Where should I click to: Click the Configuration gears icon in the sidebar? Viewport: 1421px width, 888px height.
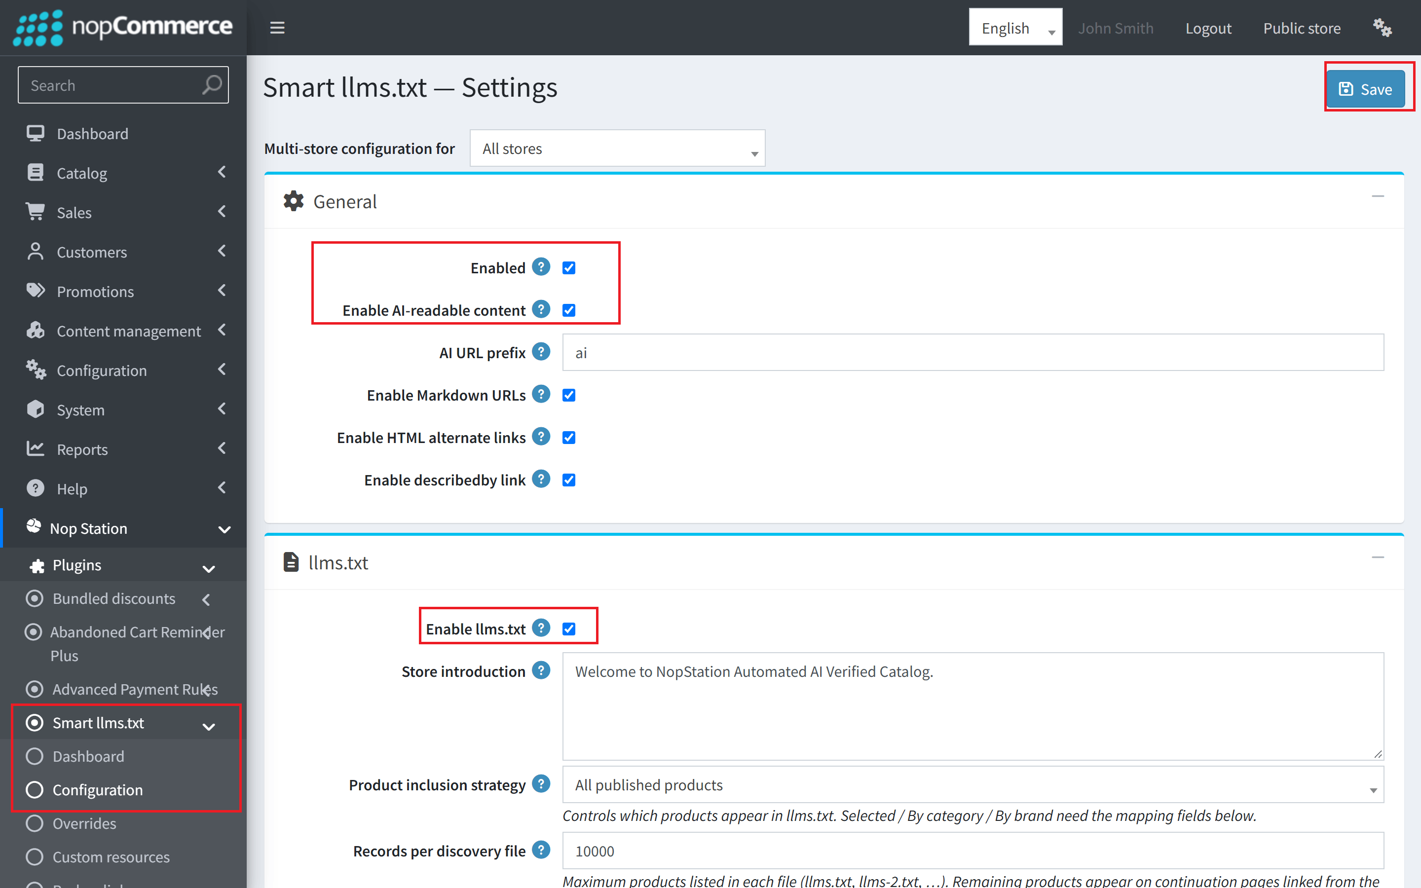point(35,370)
